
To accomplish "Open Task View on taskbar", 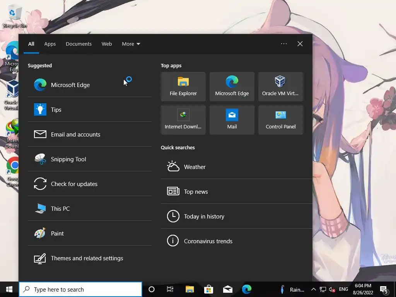I will (170, 289).
